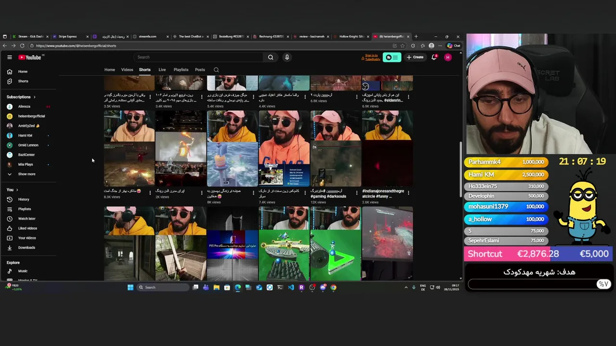The width and height of the screenshot is (616, 346).
Task: Switch to channel Playlists tab
Action: [x=181, y=70]
